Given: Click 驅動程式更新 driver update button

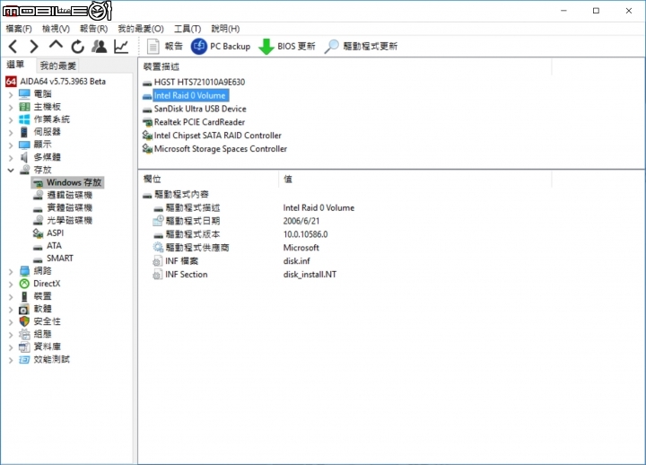Looking at the screenshot, I should 361,46.
